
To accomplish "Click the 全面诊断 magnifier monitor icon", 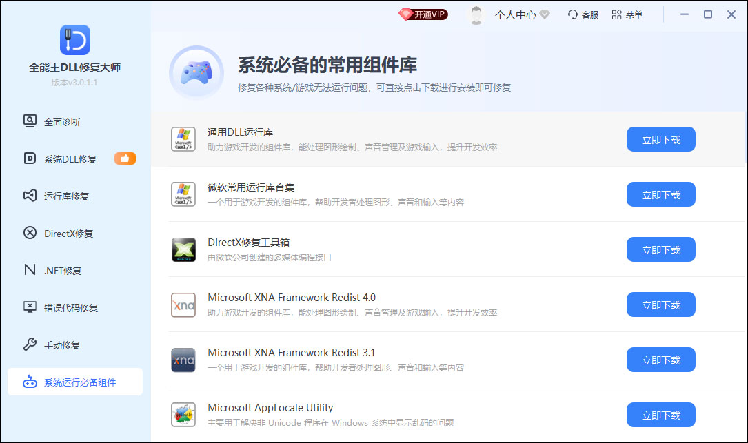I will point(30,121).
